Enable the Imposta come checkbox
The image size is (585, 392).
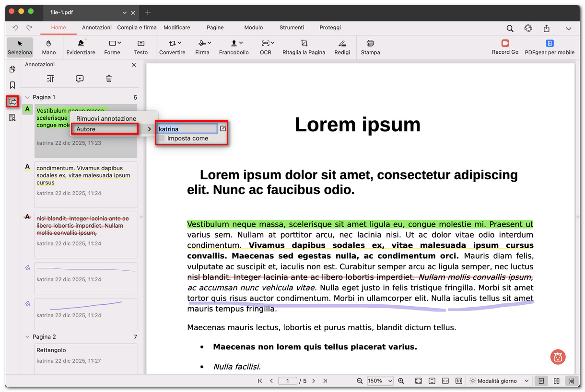(x=162, y=138)
